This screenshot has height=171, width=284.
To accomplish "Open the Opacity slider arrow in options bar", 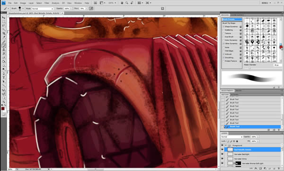I will tap(71, 9).
